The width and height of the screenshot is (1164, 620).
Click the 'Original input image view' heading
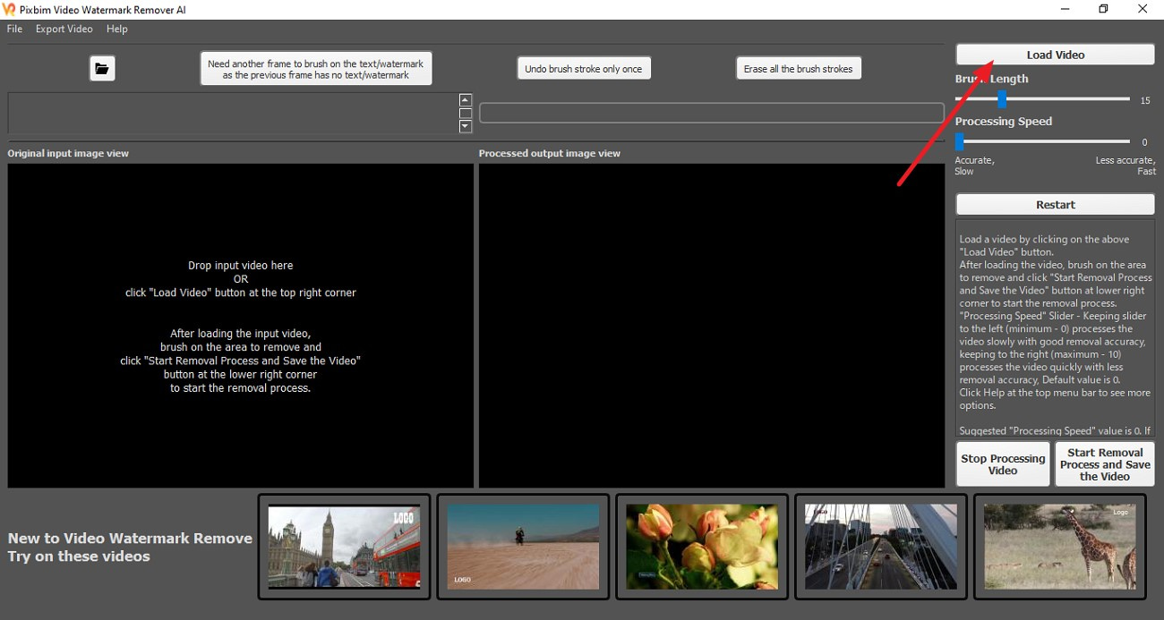click(x=68, y=153)
